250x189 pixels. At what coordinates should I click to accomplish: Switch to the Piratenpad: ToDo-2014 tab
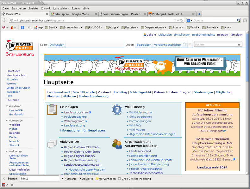coord(171,14)
